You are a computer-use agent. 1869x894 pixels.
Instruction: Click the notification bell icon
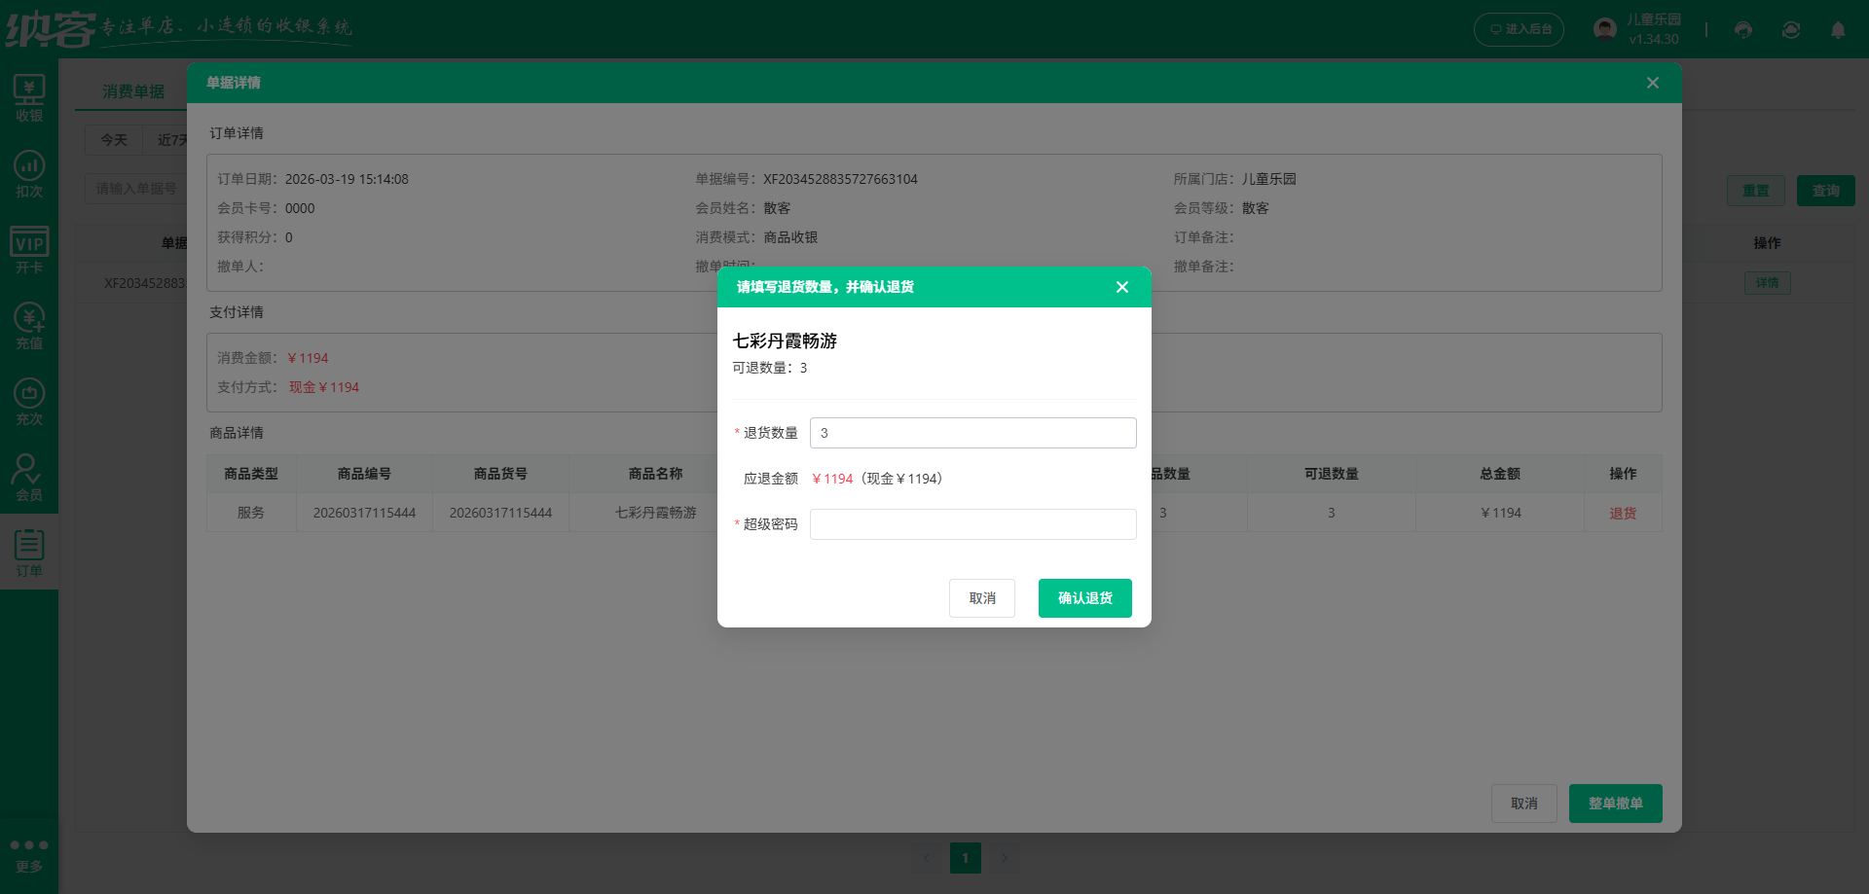[1838, 30]
